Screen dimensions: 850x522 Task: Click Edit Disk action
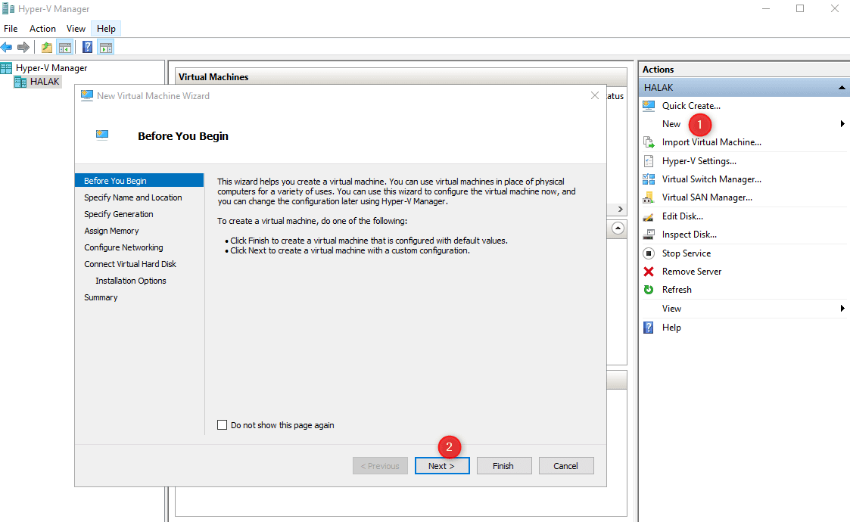click(x=683, y=216)
